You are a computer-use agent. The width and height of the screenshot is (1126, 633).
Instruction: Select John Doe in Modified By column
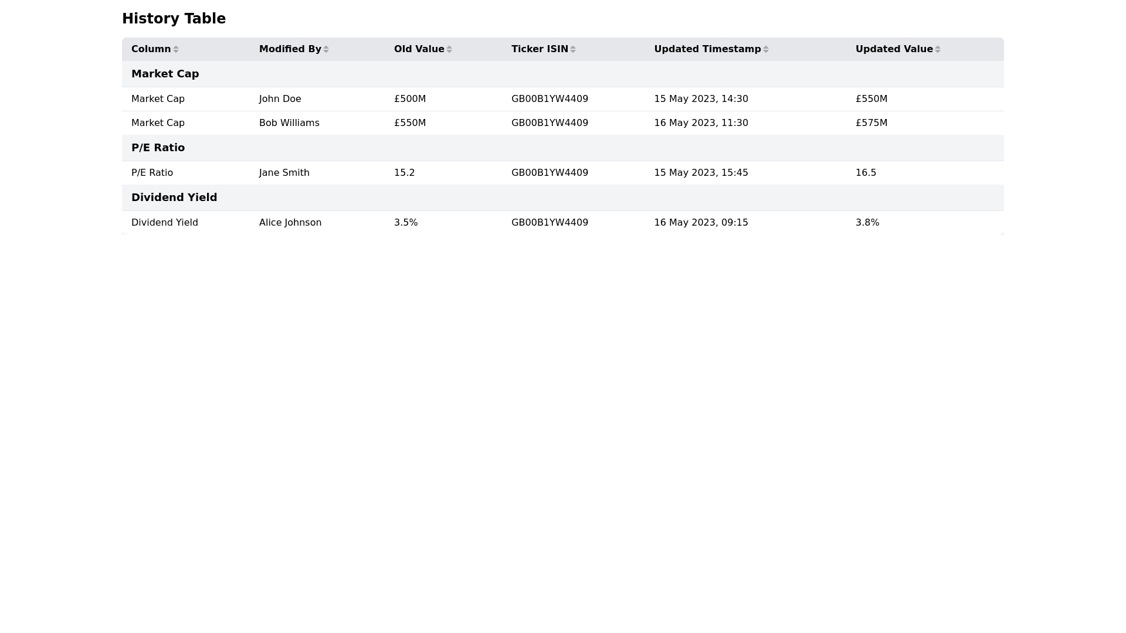tap(280, 99)
